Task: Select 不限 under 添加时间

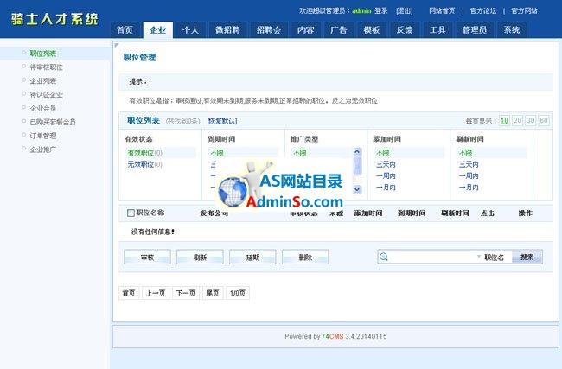Action: [x=382, y=153]
